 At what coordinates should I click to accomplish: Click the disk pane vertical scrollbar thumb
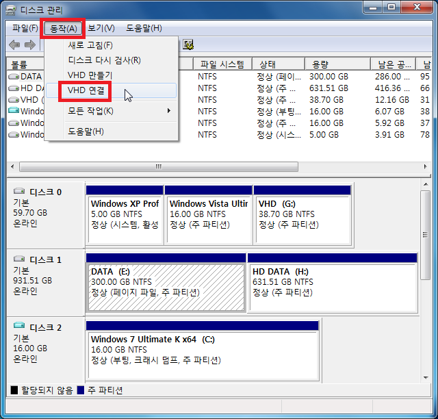click(426, 235)
